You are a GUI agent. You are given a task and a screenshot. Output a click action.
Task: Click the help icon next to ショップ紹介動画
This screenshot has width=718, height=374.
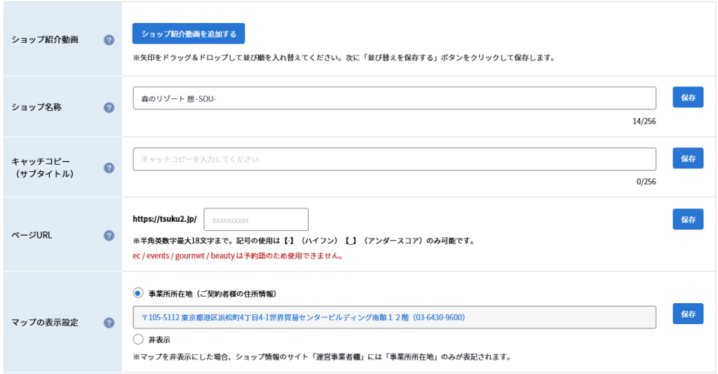pos(109,40)
